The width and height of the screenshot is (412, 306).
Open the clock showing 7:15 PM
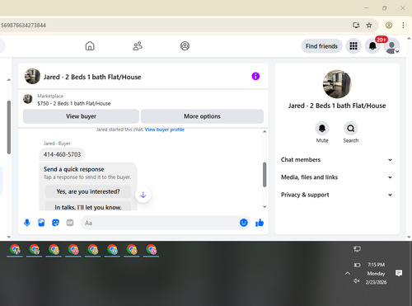point(376,273)
